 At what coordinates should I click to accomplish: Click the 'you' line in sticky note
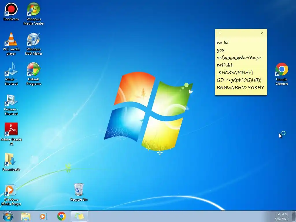pyautogui.click(x=221, y=50)
